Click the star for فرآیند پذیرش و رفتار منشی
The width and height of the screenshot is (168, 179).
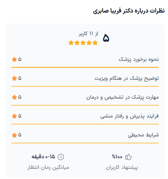(14, 116)
